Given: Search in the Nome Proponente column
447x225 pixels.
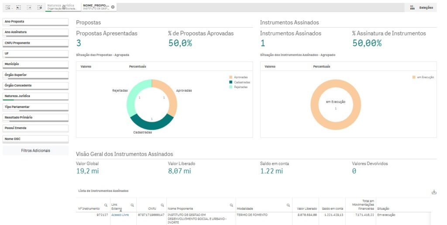Looking at the screenshot, I should click(231, 205).
